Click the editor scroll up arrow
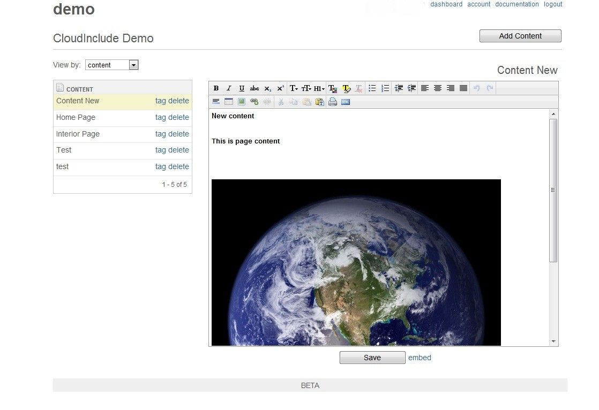Screen dimensions: 599x410 coord(553,114)
